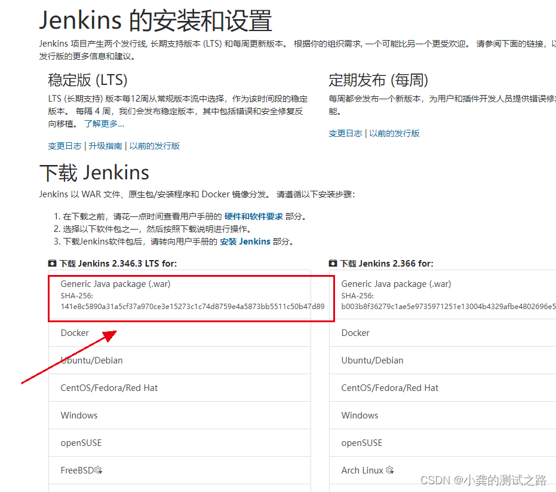Open weekly release 变更日志 link

[345, 133]
